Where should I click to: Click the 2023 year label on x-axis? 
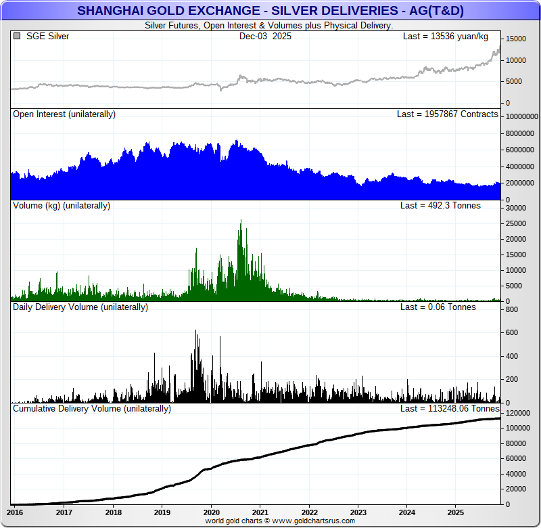358,512
